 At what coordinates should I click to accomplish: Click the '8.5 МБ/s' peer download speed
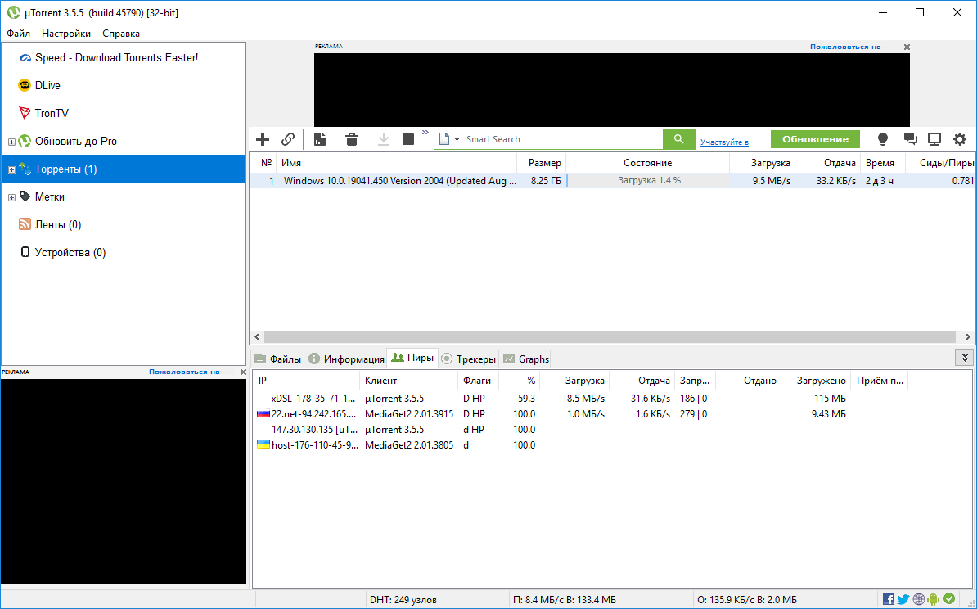click(586, 399)
